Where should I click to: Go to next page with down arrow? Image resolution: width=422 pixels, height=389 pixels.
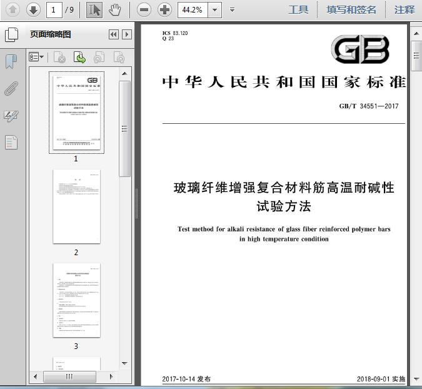[x=33, y=10]
